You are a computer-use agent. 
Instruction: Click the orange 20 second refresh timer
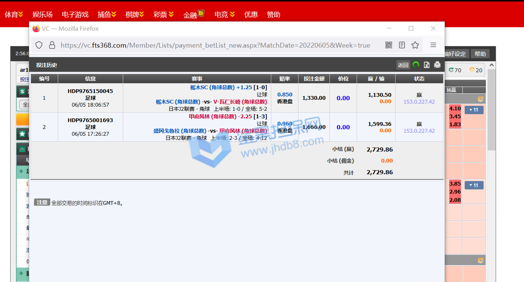[x=476, y=70]
